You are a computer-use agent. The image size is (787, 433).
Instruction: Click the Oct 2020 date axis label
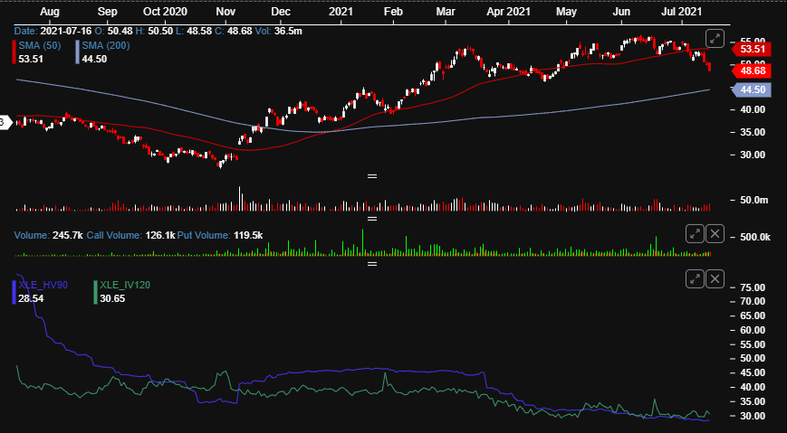pos(165,12)
